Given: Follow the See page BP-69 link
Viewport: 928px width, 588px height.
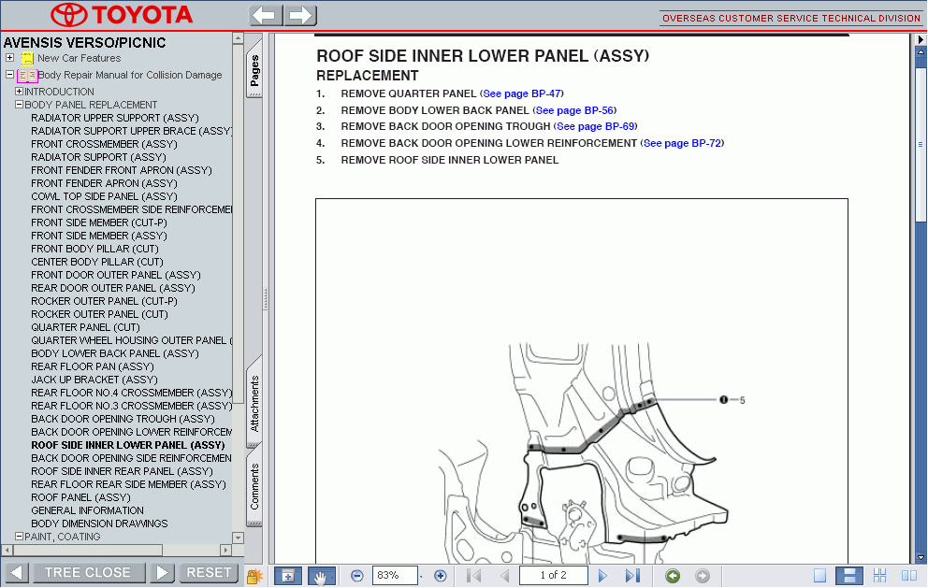Looking at the screenshot, I should [x=595, y=126].
